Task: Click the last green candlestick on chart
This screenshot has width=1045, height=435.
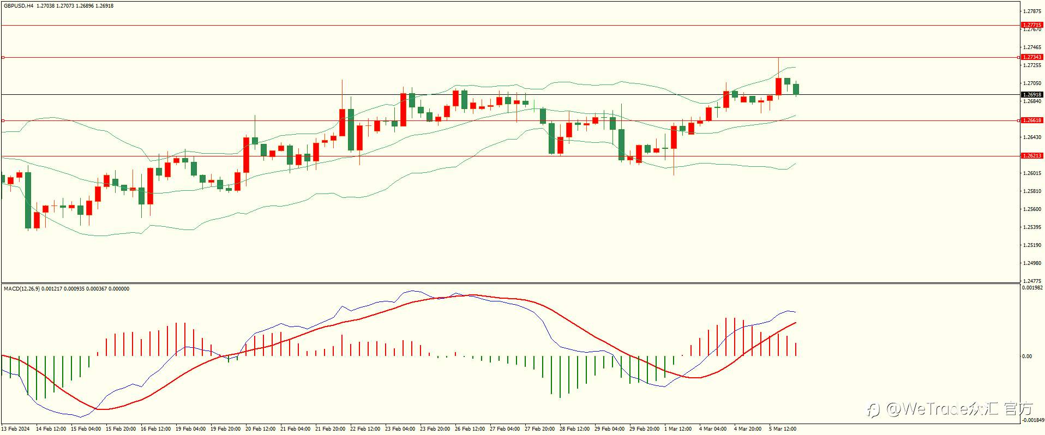Action: pos(796,89)
